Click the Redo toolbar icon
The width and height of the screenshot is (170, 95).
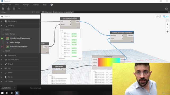(x=25, y=9)
